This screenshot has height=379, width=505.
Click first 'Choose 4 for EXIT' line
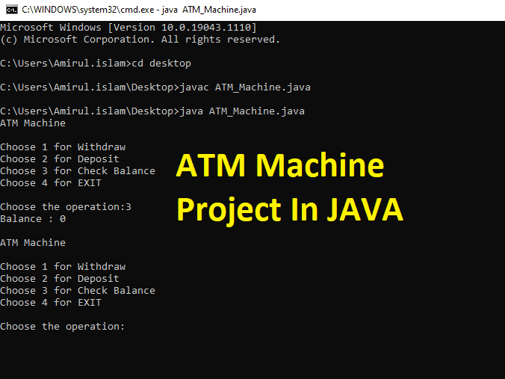[x=51, y=182]
